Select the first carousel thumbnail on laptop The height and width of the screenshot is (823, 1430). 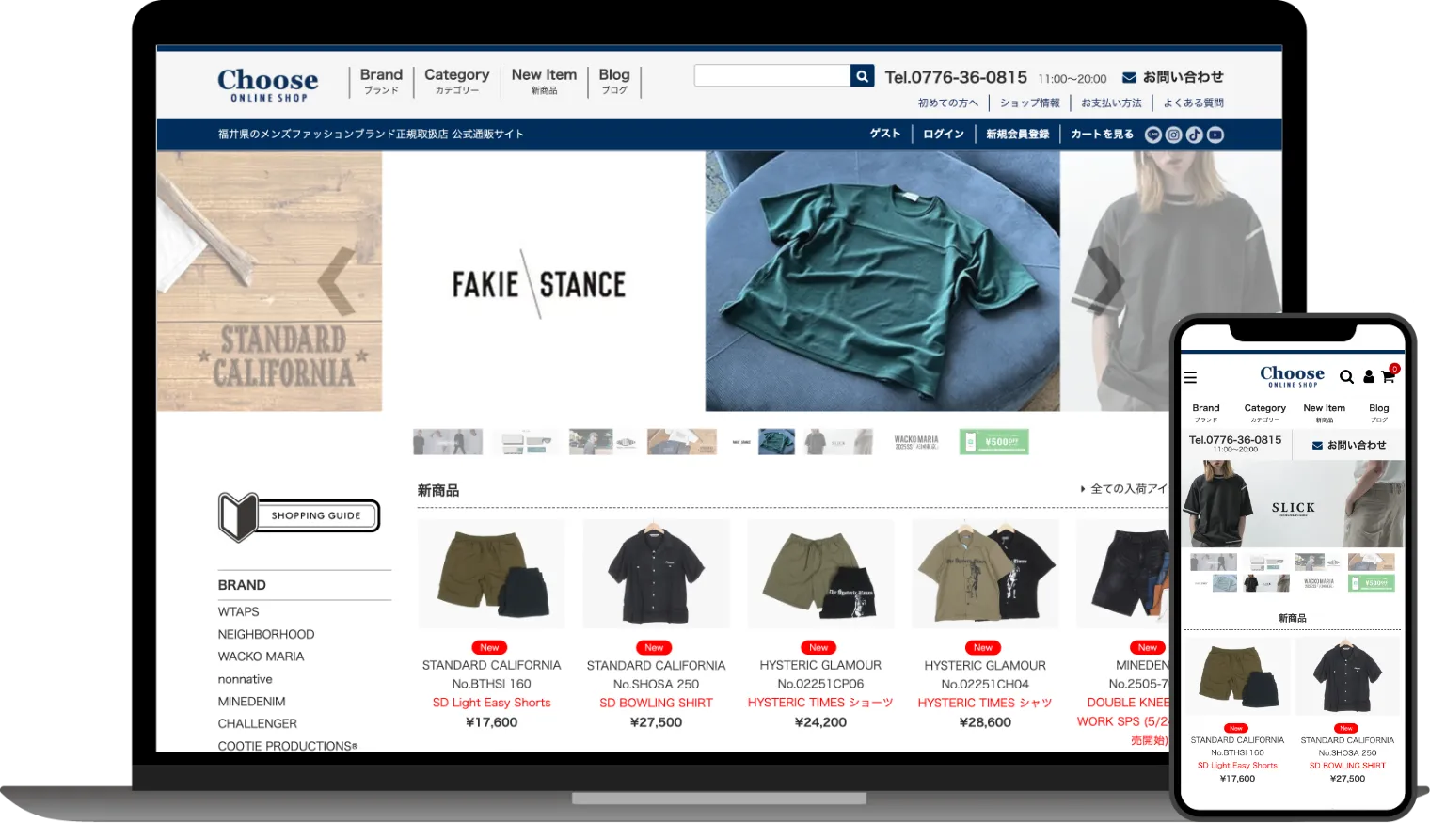[x=448, y=442]
